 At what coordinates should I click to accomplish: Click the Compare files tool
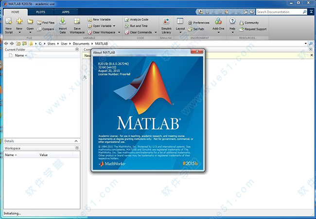pyautogui.click(x=45, y=29)
